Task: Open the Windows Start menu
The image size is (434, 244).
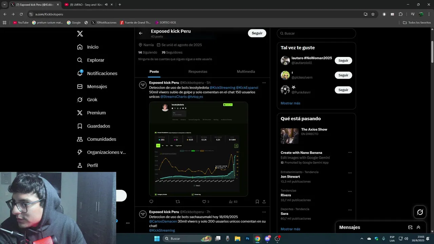Action: [157, 239]
